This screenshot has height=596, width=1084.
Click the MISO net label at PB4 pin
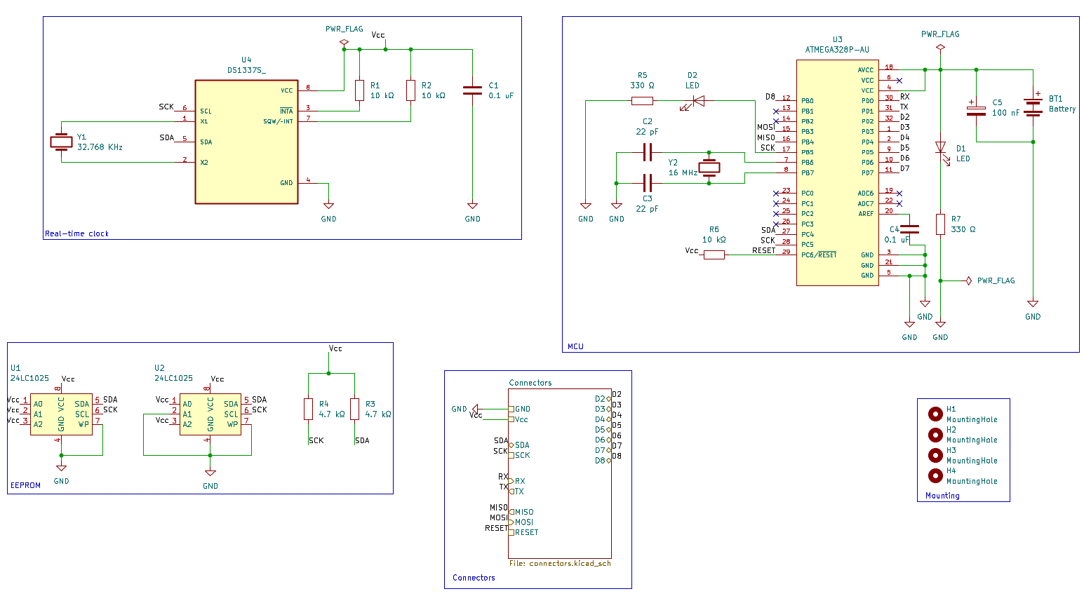click(x=766, y=137)
